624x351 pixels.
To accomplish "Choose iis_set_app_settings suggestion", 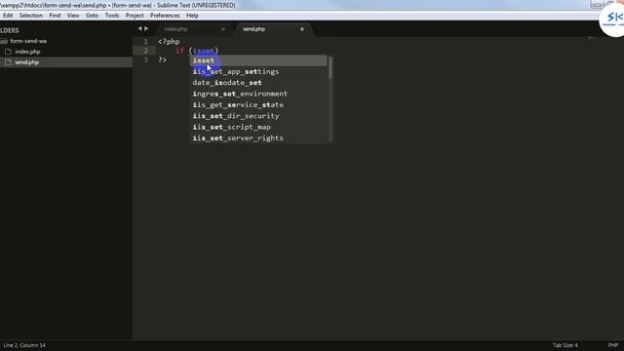I will (x=258, y=71).
